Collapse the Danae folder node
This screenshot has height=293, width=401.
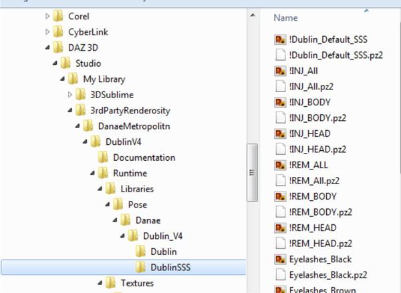pyautogui.click(x=115, y=220)
